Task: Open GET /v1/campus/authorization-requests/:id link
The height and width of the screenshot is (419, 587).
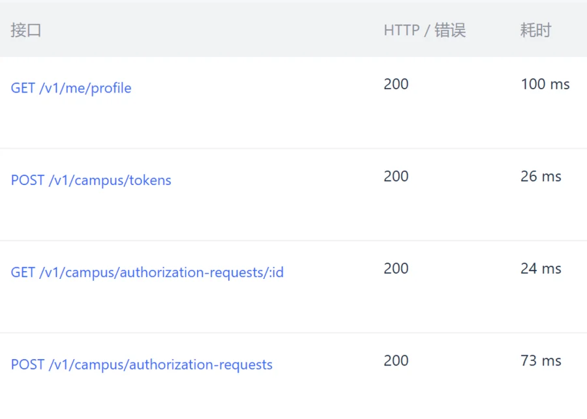Action: [147, 272]
